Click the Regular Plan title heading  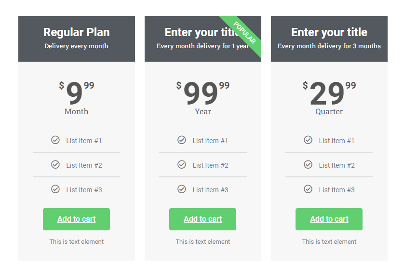tap(77, 32)
